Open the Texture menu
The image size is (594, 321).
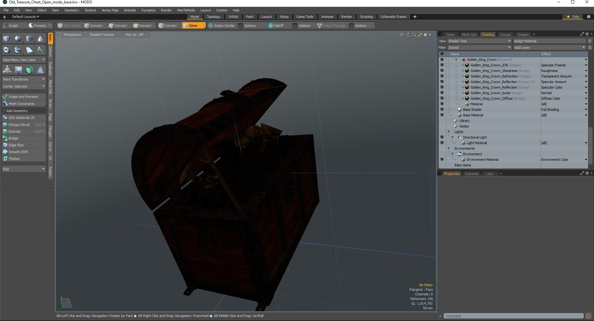[x=90, y=10]
